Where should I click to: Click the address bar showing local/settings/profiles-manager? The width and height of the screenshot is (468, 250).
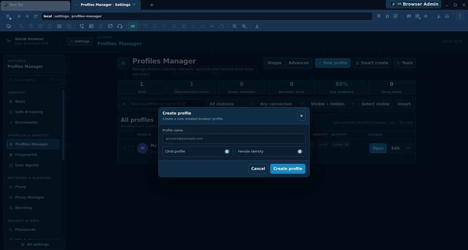pyautogui.click(x=207, y=16)
